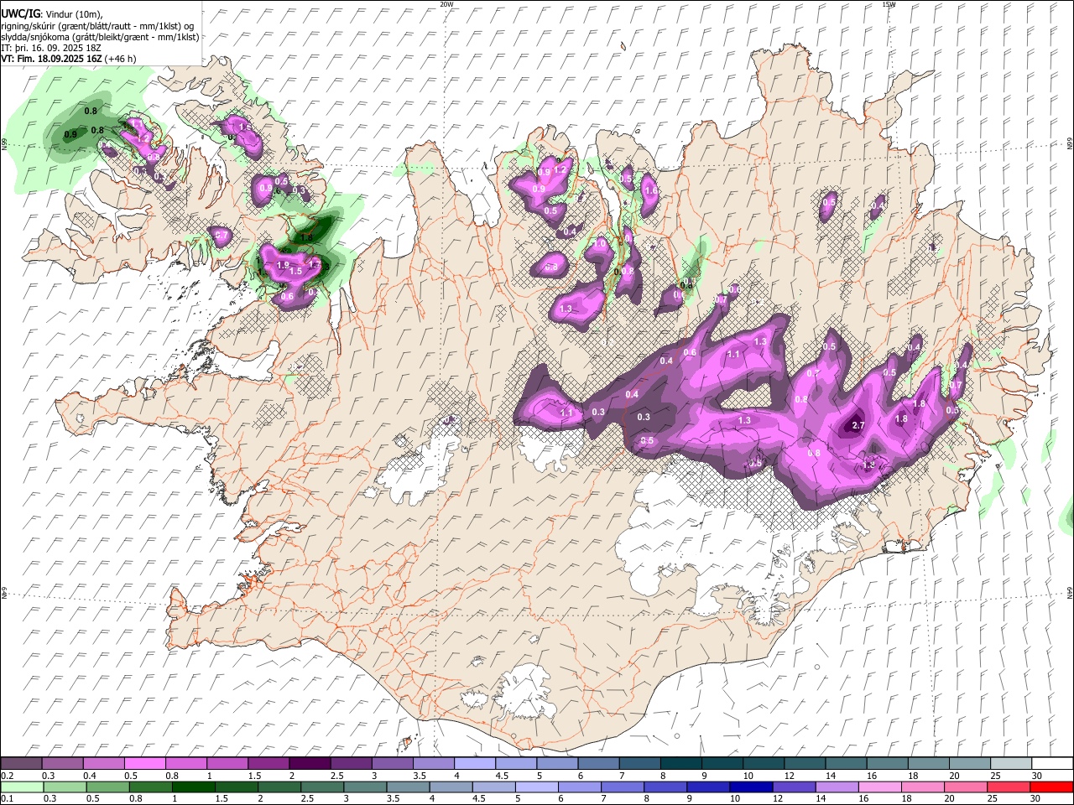
Task: Pick the 25–30 crimson rain scale swatch
Action: [1010, 787]
